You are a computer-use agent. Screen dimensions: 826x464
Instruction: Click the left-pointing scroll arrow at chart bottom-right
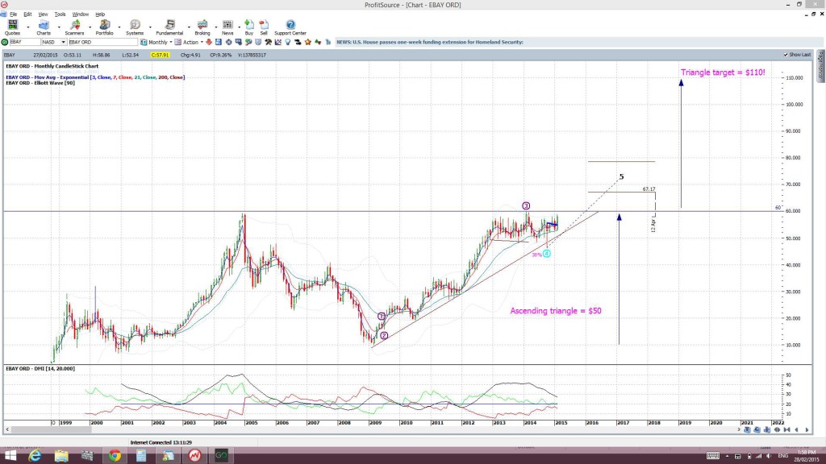(x=796, y=430)
